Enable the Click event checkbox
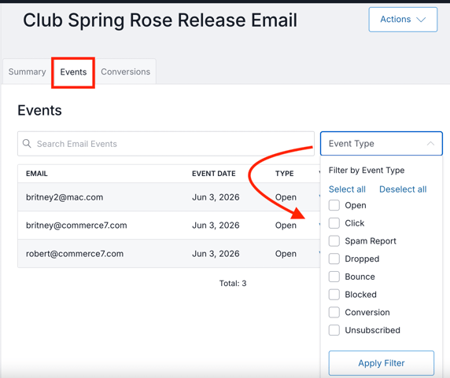Image resolution: width=450 pixels, height=378 pixels. 334,223
